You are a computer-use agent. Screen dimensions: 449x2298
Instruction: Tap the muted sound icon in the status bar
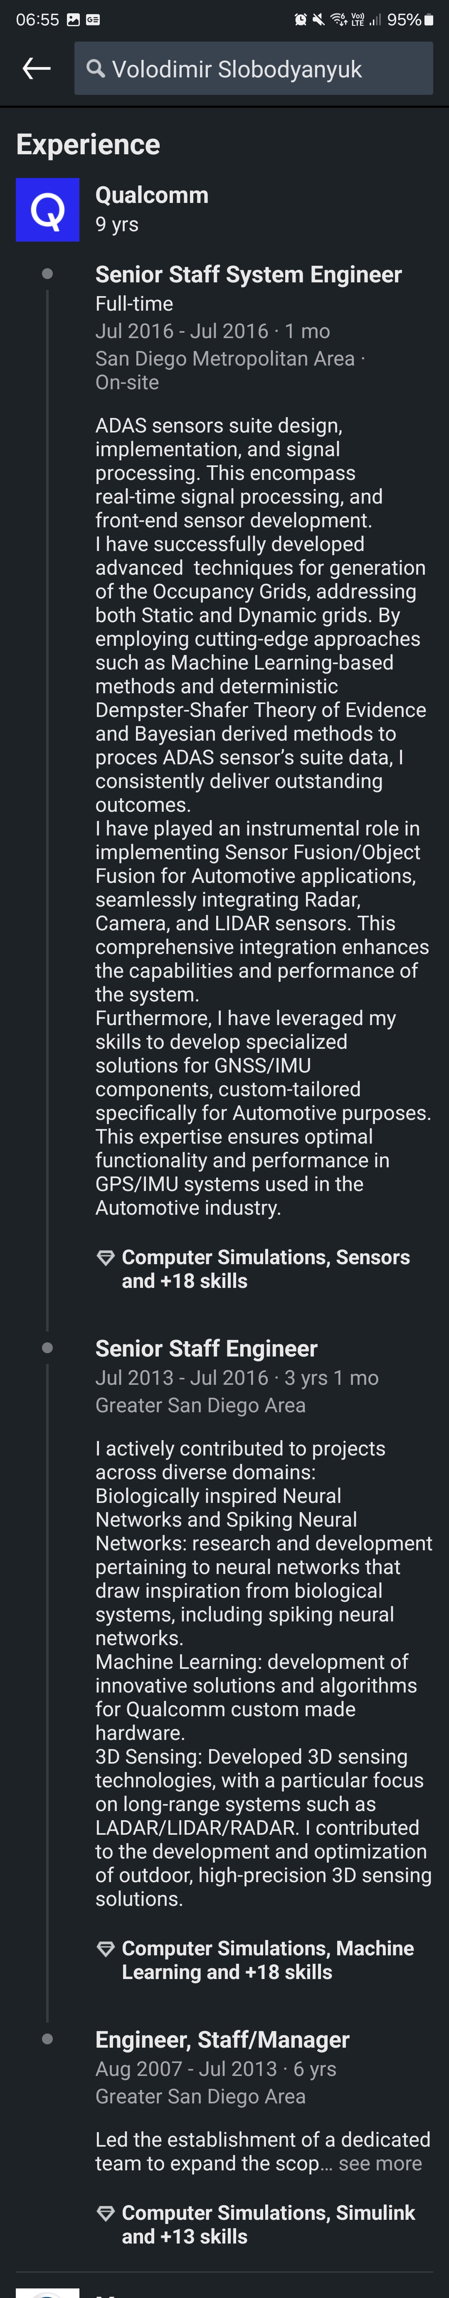pyautogui.click(x=319, y=20)
